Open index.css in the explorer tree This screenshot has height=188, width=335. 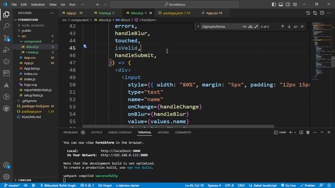[31, 74]
